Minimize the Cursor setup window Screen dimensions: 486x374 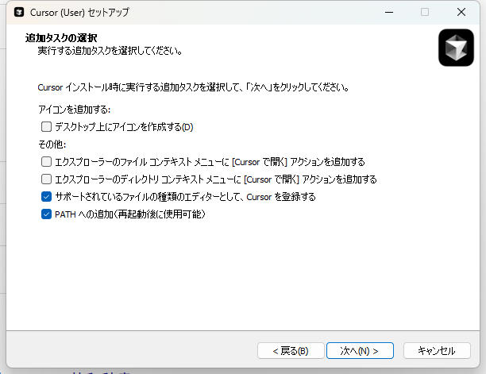[388, 13]
